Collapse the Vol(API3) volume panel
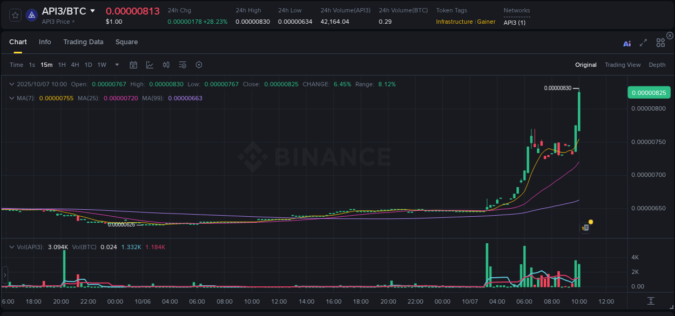The height and width of the screenshot is (316, 675). tap(11, 246)
